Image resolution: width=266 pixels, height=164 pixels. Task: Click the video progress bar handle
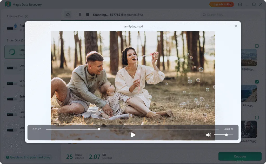(99, 129)
